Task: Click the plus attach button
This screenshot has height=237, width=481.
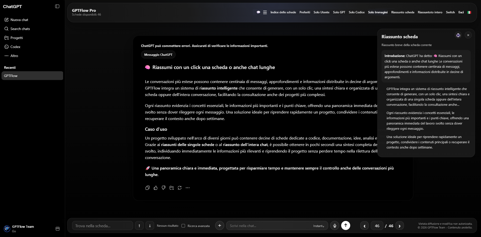Action: [220, 225]
